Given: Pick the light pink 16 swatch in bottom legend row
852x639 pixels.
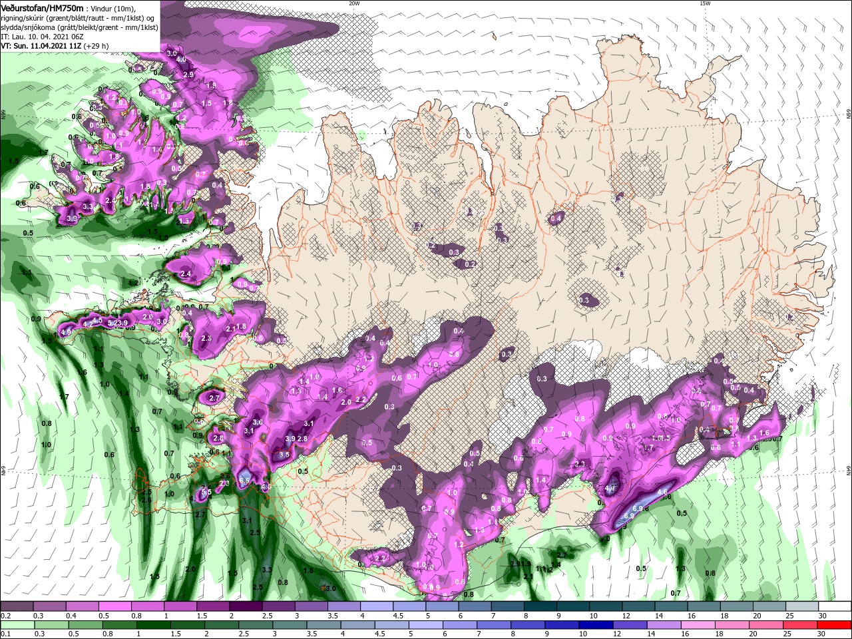Looking at the screenshot, I should (698, 624).
